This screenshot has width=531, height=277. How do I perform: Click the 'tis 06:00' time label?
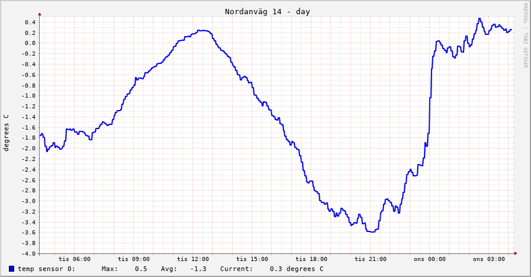coord(75,259)
